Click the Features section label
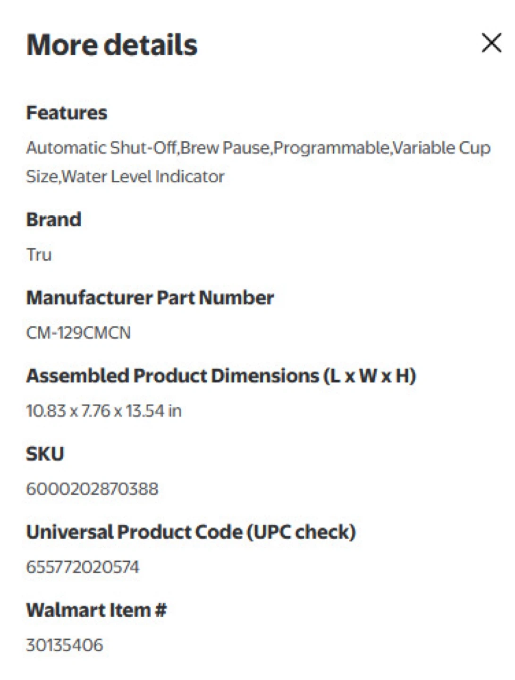Screen dimensions: 515x680 click(67, 113)
